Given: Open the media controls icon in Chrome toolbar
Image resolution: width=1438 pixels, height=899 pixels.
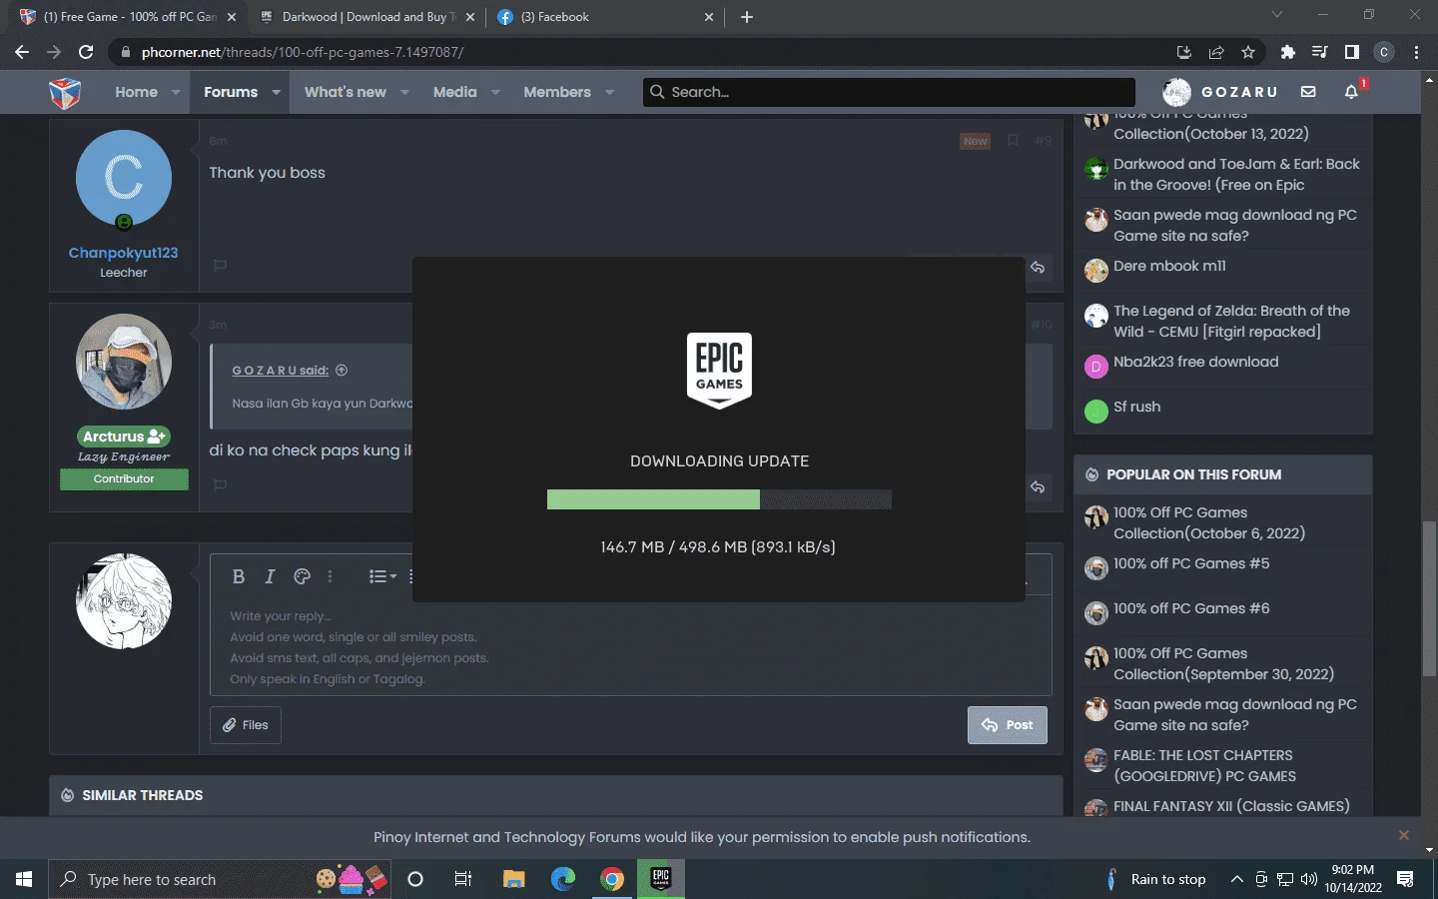Looking at the screenshot, I should pos(1319,52).
